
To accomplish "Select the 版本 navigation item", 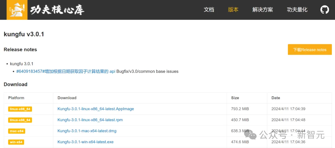I will pyautogui.click(x=233, y=10).
